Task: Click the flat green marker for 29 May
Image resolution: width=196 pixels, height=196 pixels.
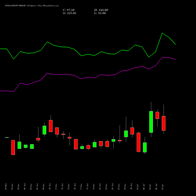Action: point(7,137)
